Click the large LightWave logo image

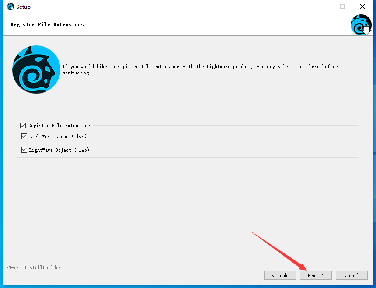(x=36, y=69)
